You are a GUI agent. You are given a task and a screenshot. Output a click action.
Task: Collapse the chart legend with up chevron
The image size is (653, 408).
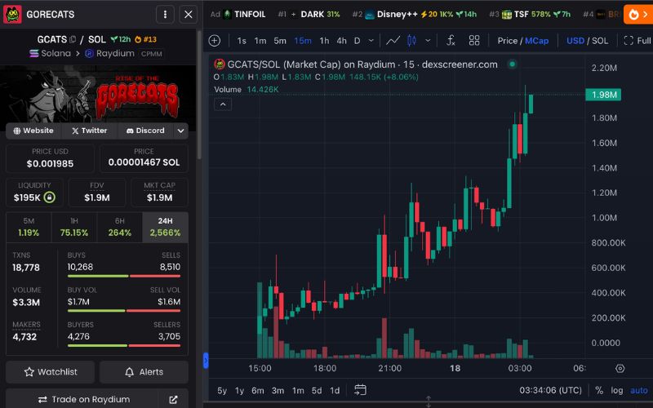[x=223, y=104]
